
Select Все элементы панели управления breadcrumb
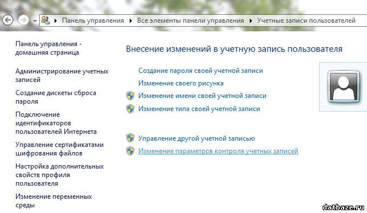pos(191,21)
